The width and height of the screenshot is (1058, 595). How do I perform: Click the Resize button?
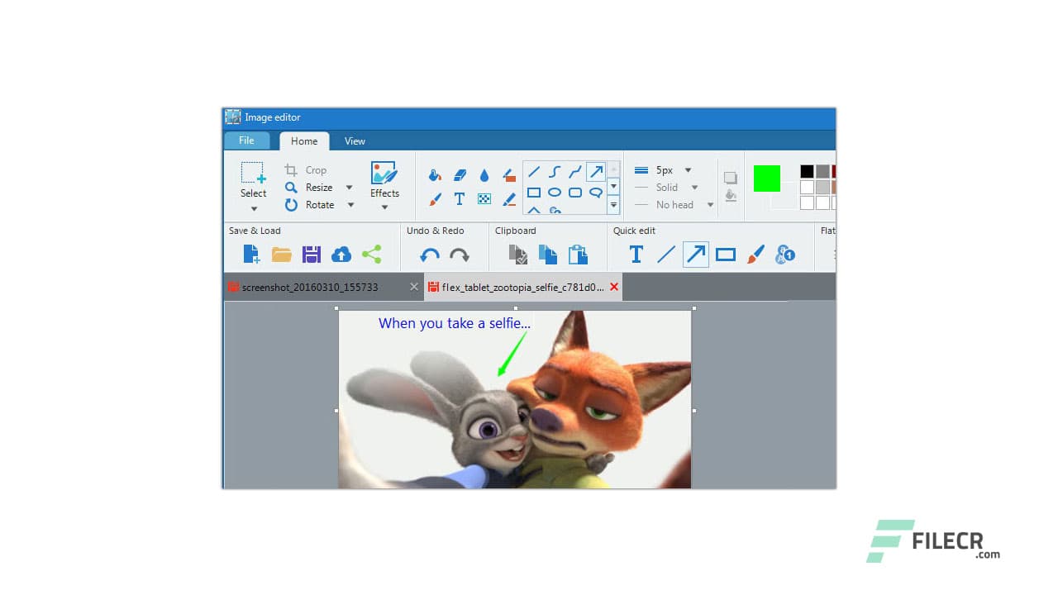point(317,188)
